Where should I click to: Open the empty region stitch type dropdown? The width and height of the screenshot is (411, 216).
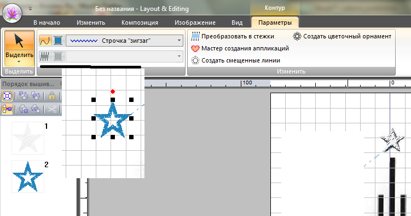point(125,56)
